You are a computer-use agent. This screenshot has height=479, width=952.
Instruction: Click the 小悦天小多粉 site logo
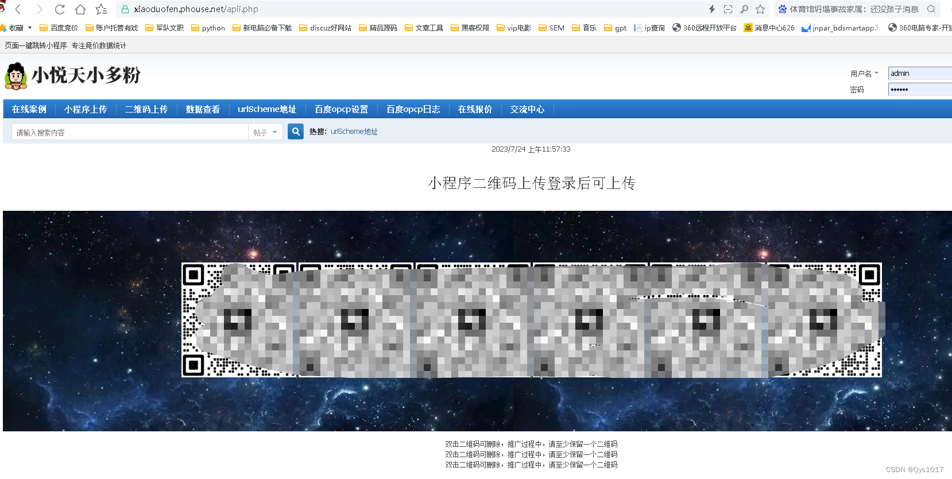pos(72,75)
